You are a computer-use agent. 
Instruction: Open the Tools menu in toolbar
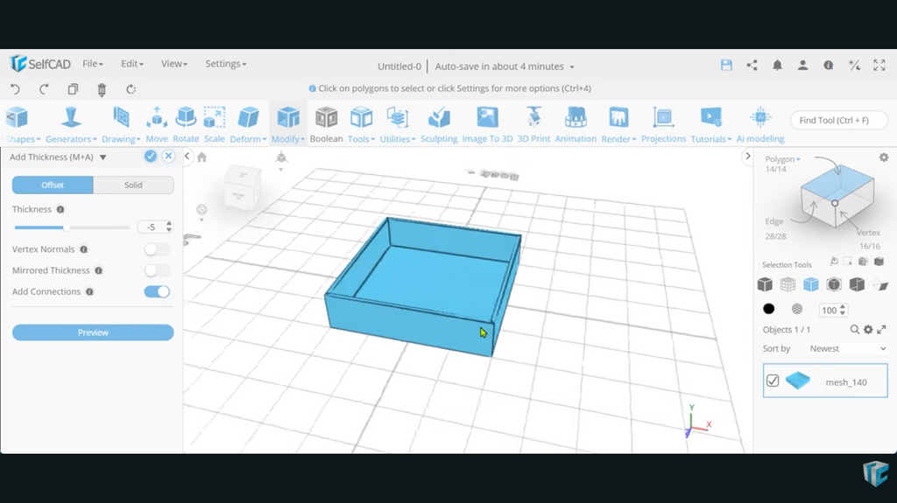[x=361, y=124]
